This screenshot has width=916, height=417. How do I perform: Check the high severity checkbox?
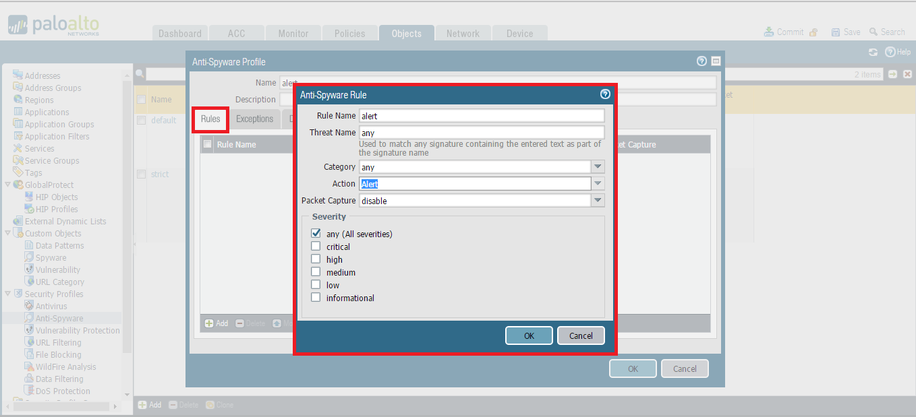316,259
